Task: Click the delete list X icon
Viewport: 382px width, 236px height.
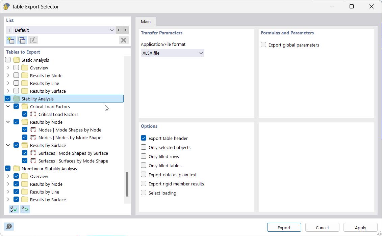Action: point(124,40)
